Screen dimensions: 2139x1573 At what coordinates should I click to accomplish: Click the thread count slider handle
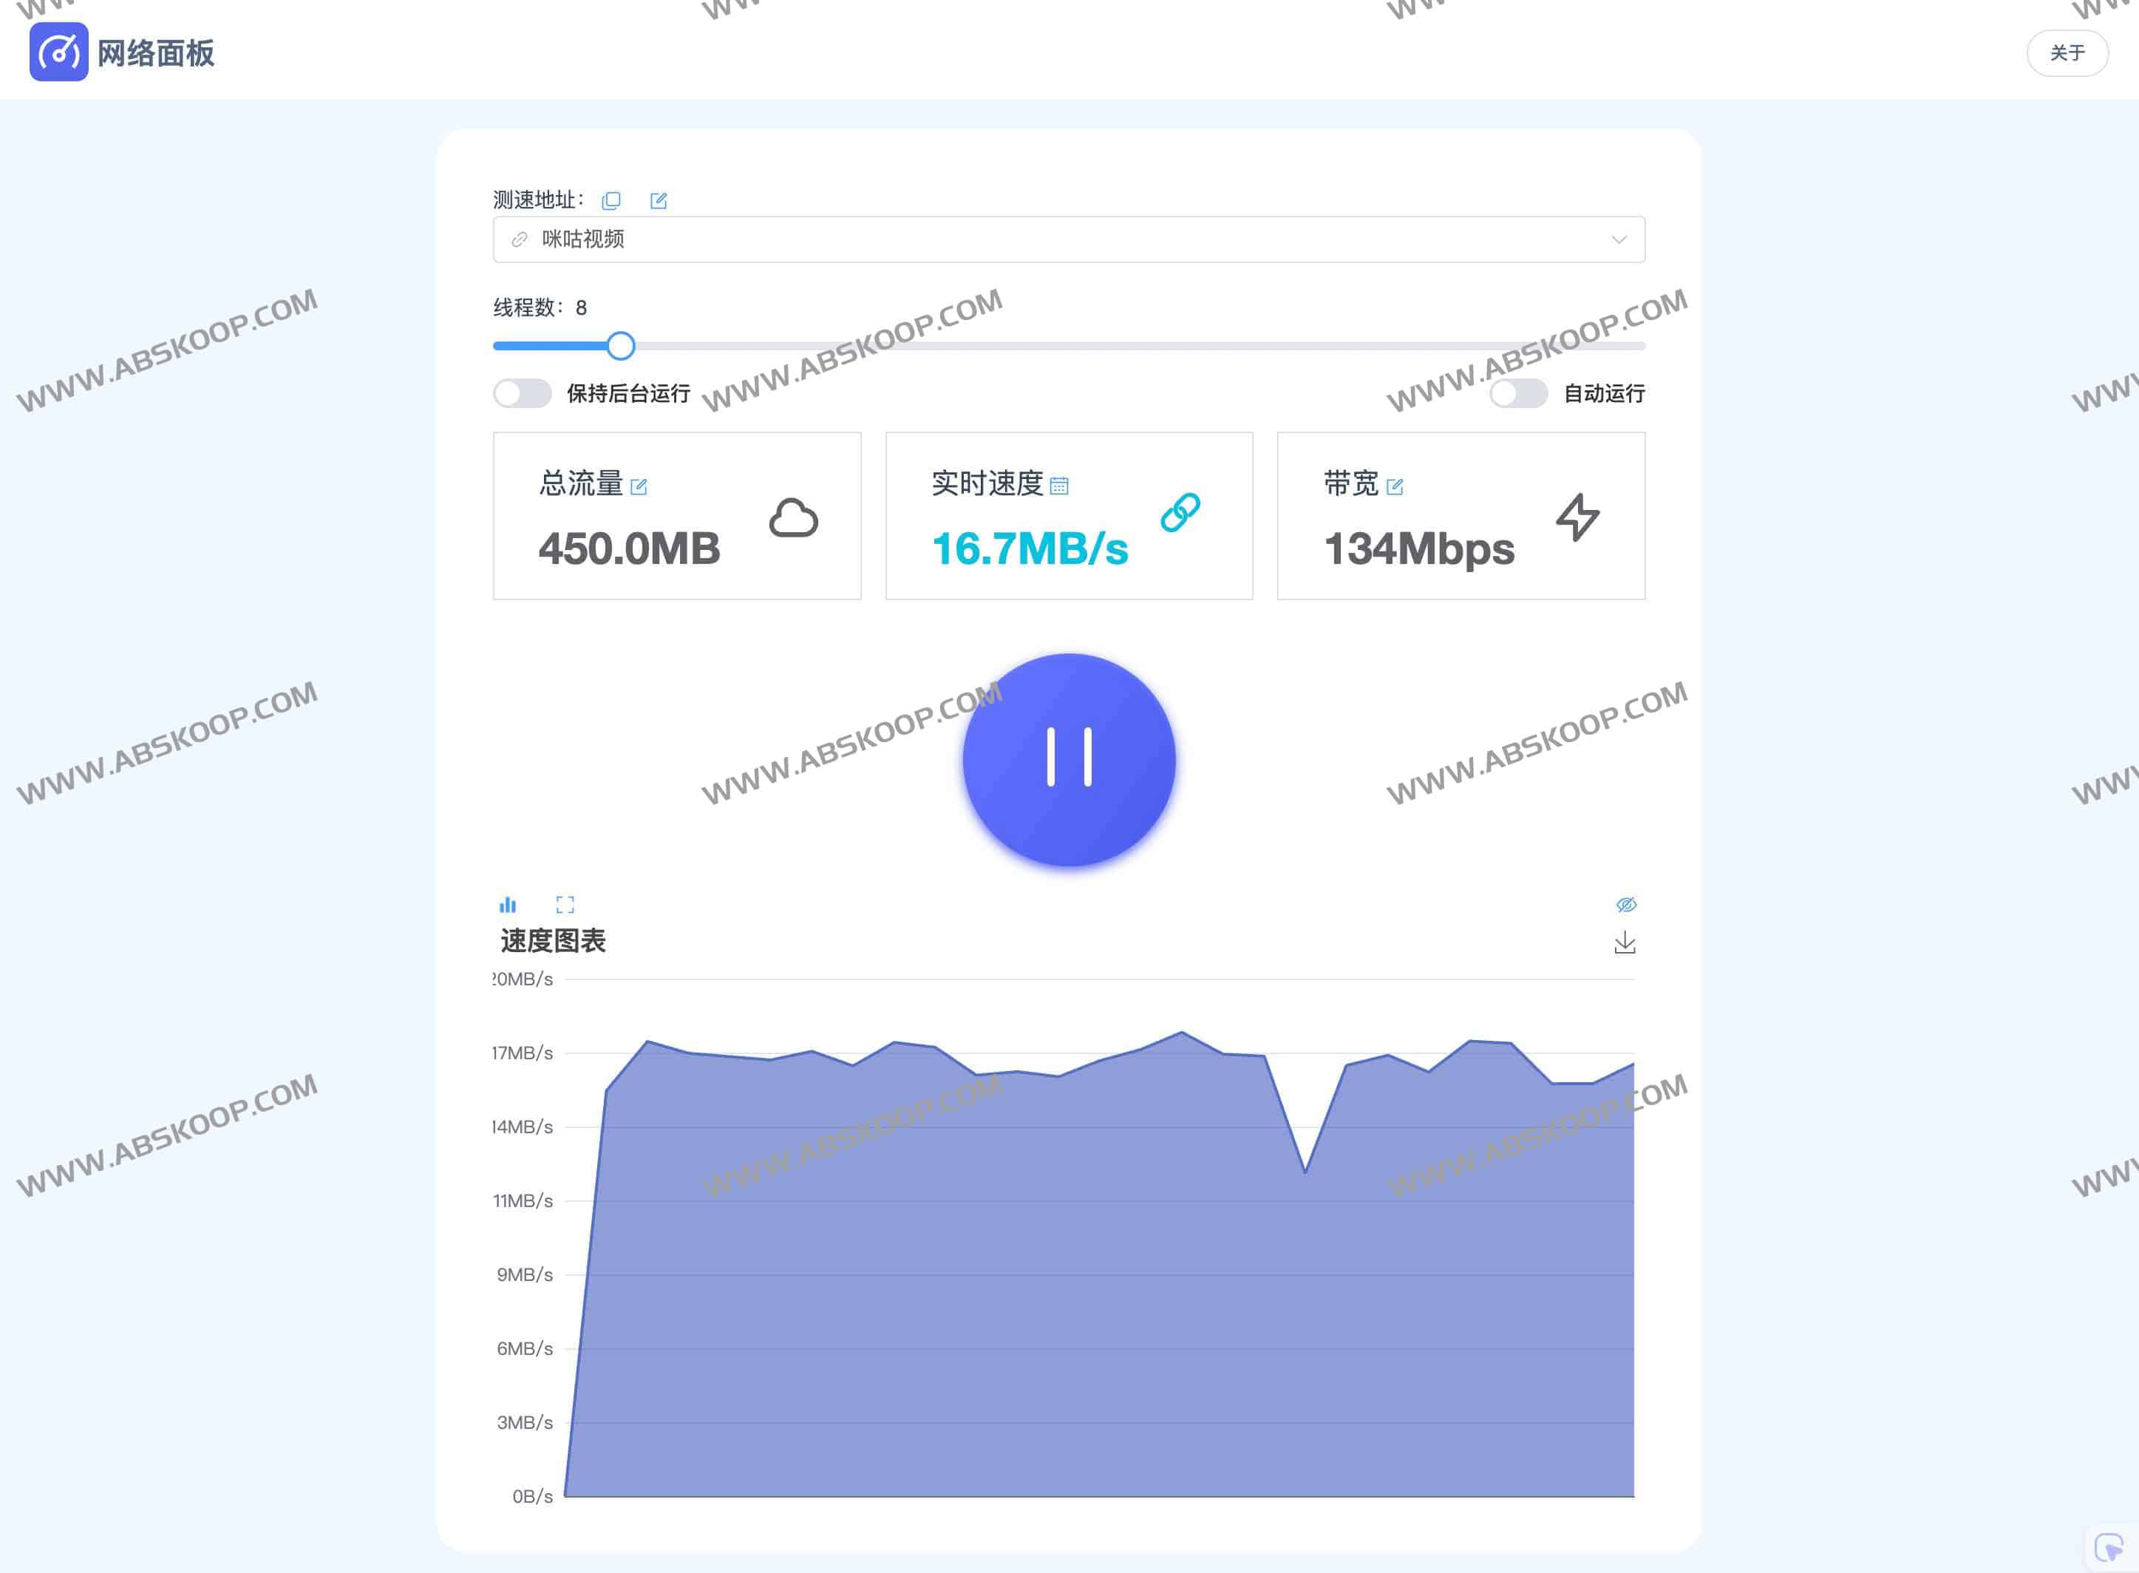(x=621, y=346)
